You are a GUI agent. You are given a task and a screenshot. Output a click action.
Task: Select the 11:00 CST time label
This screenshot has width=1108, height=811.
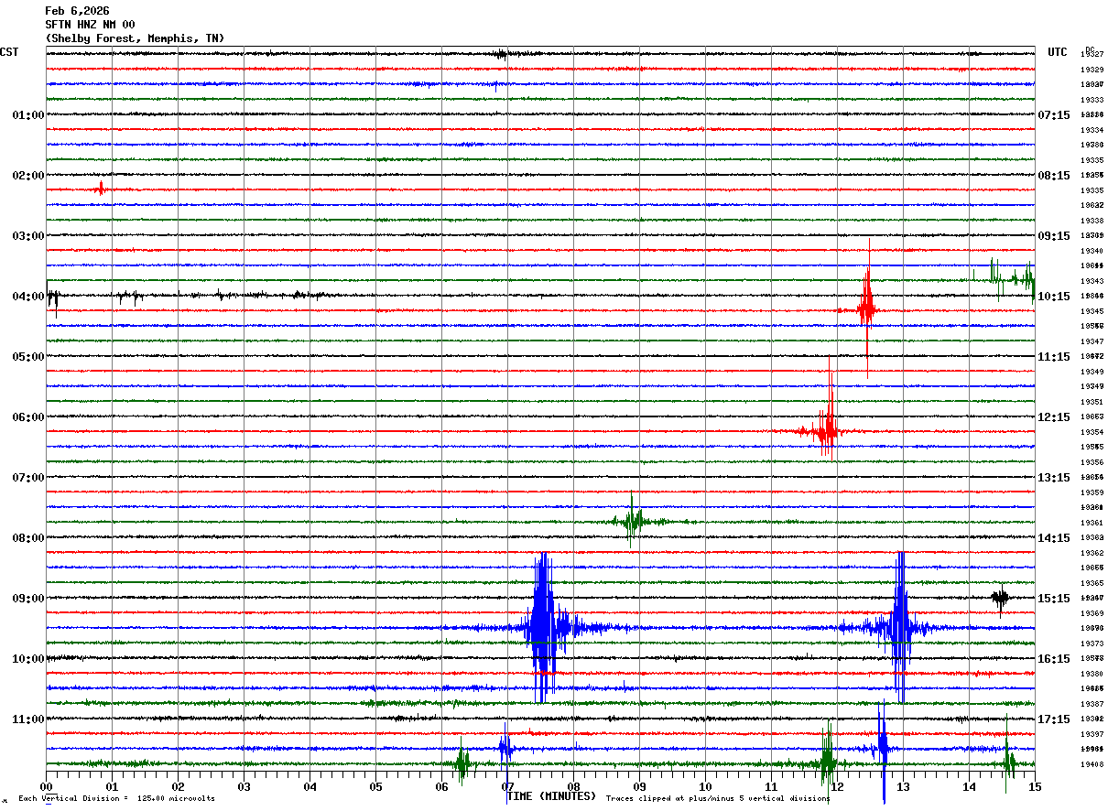(x=27, y=719)
